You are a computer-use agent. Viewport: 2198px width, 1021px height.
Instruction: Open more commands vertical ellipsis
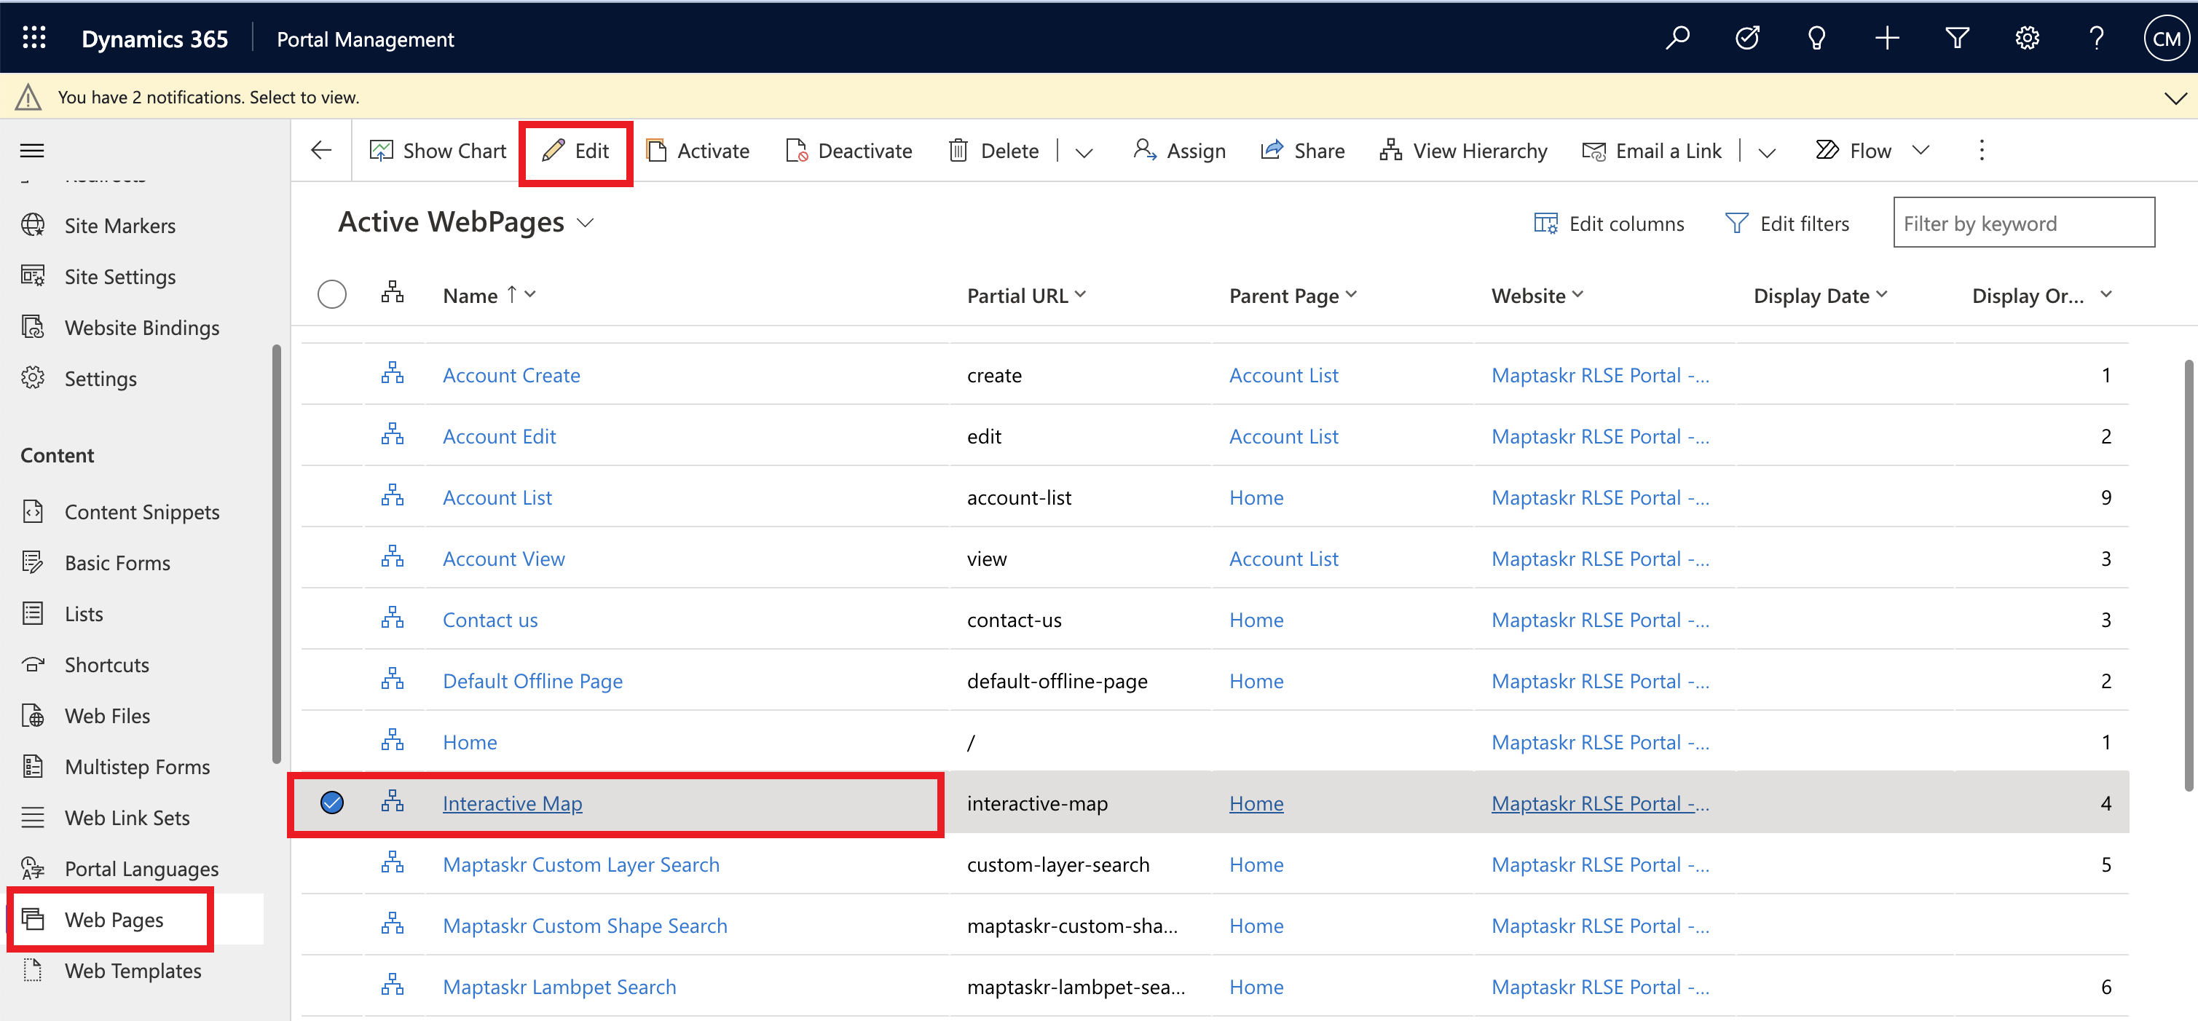[x=1981, y=151]
